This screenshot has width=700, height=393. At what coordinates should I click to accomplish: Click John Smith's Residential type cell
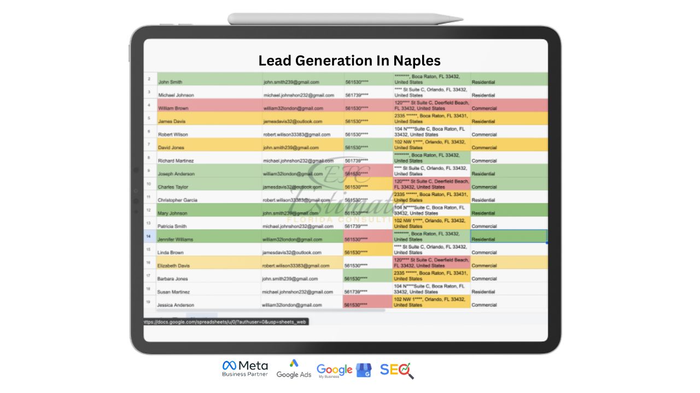[x=509, y=79]
